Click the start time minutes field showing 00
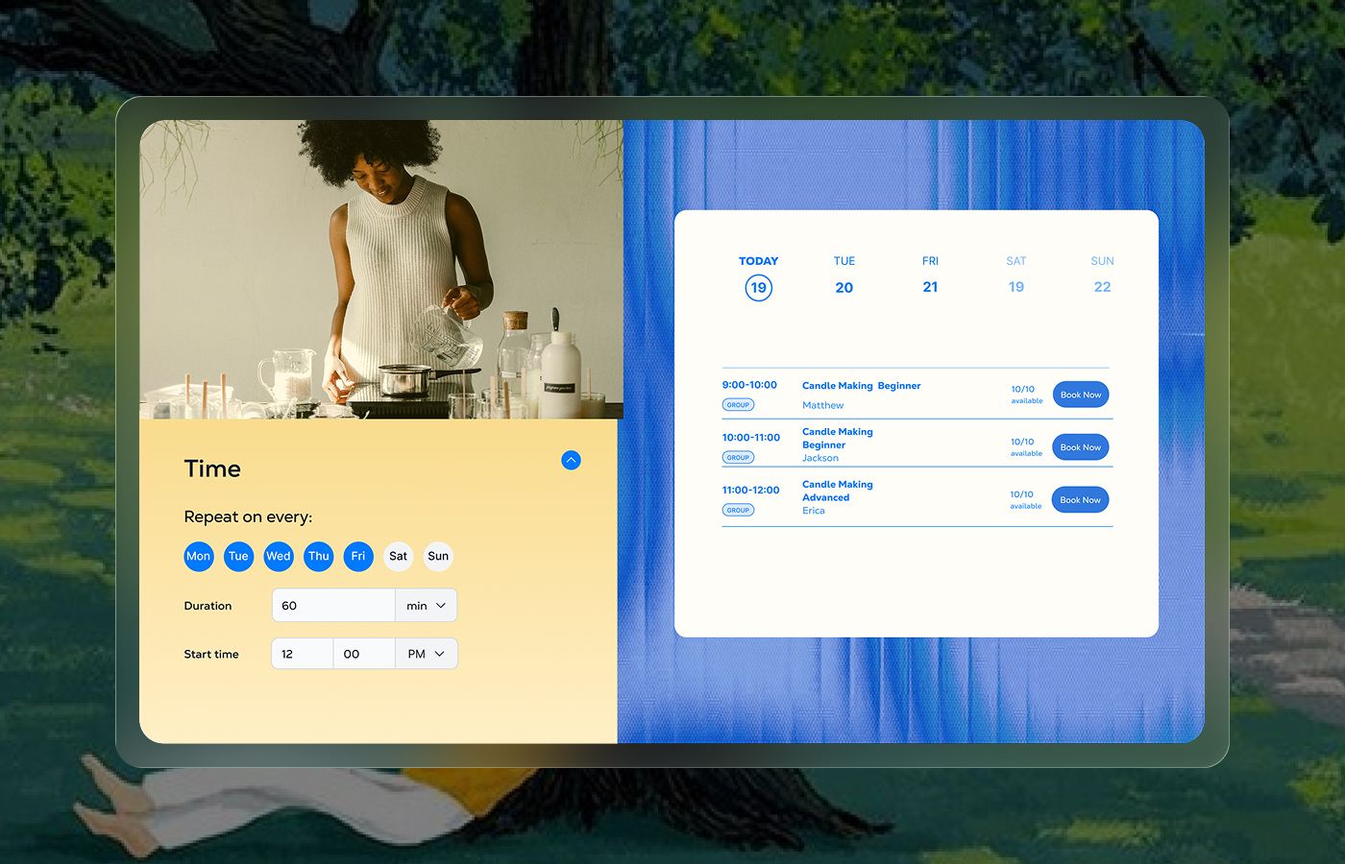1345x864 pixels. pyautogui.click(x=364, y=653)
